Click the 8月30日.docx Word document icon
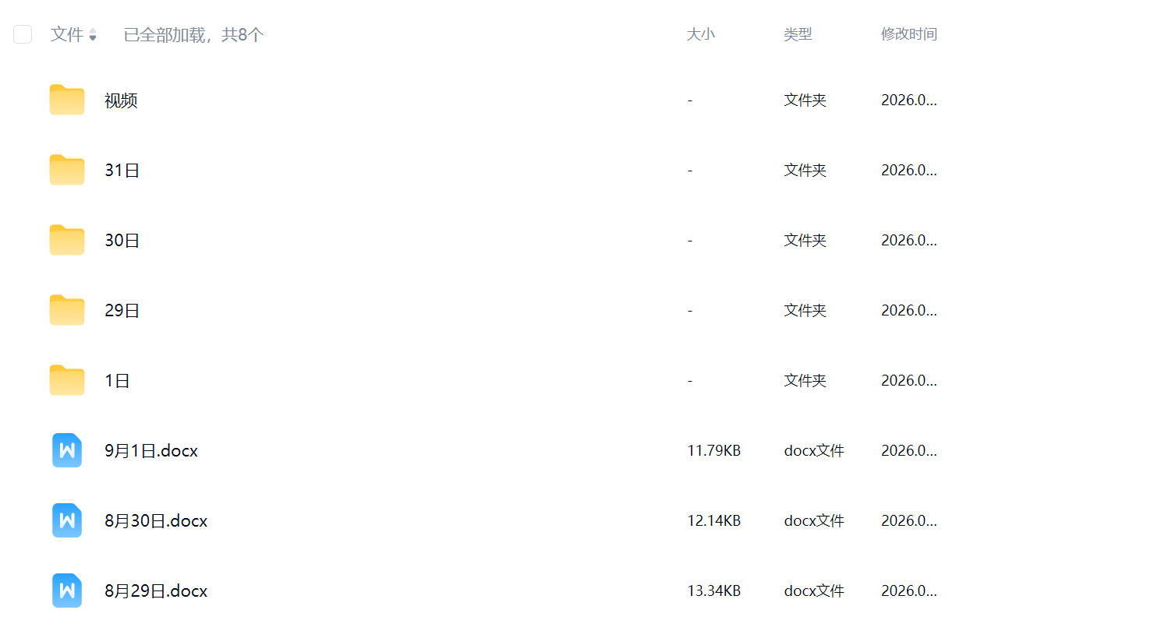The width and height of the screenshot is (1165, 631). coord(67,520)
